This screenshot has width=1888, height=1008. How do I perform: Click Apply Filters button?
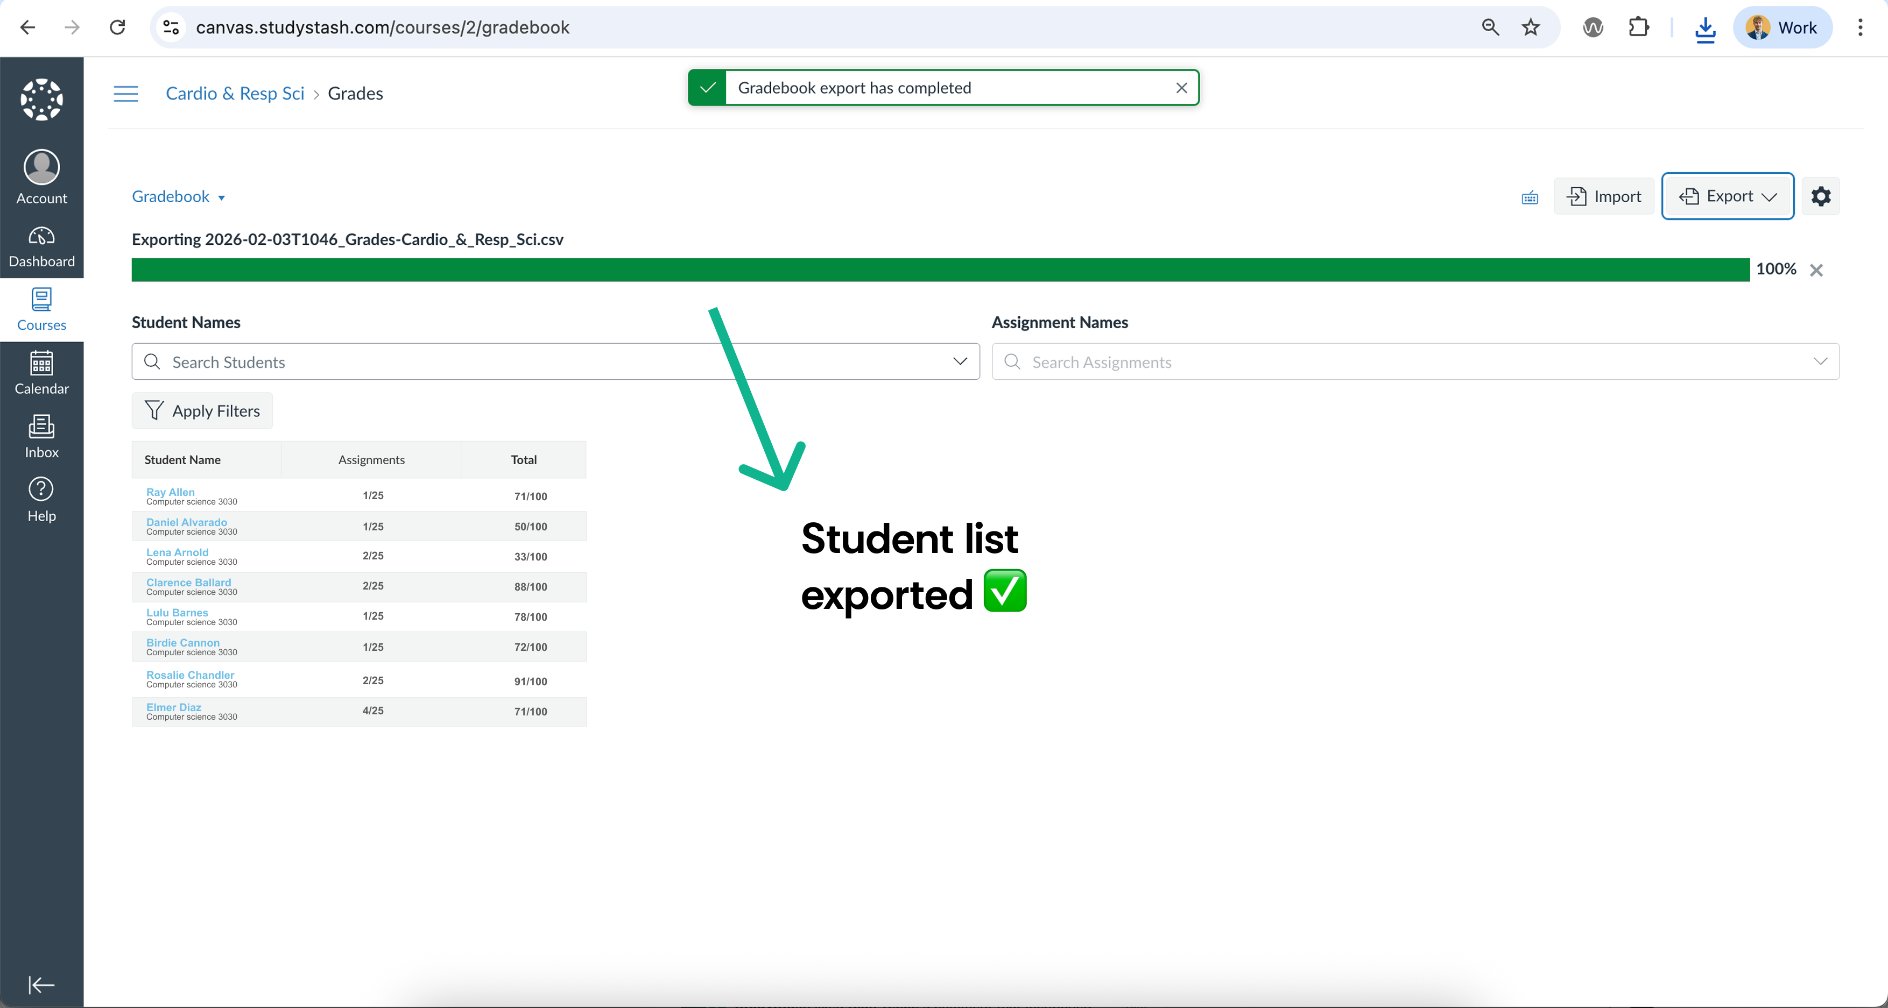(202, 411)
